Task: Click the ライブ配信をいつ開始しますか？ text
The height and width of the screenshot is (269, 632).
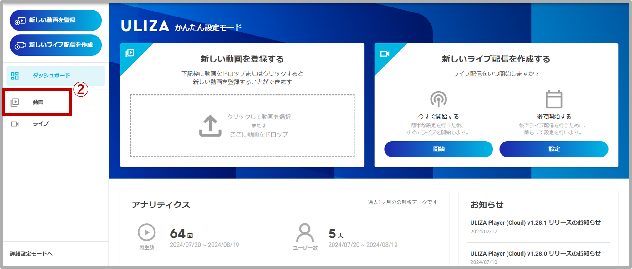Action: click(x=496, y=74)
